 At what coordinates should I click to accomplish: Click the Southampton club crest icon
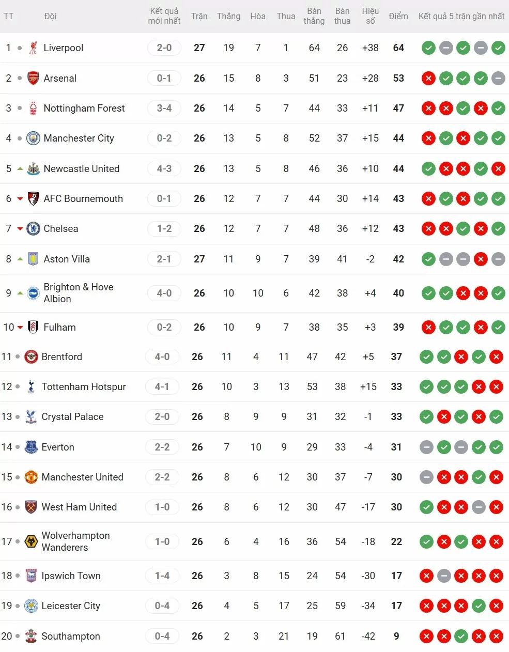point(31,636)
